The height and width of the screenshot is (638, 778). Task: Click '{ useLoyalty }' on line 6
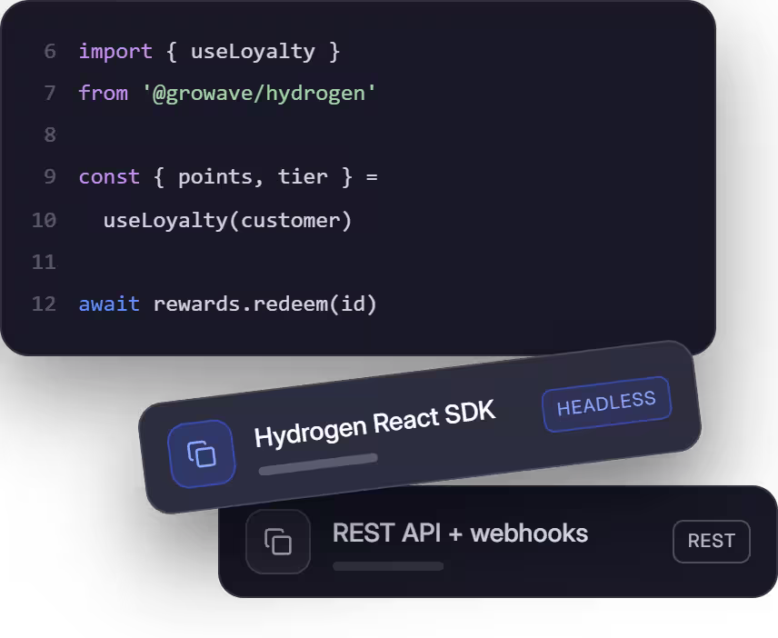253,52
